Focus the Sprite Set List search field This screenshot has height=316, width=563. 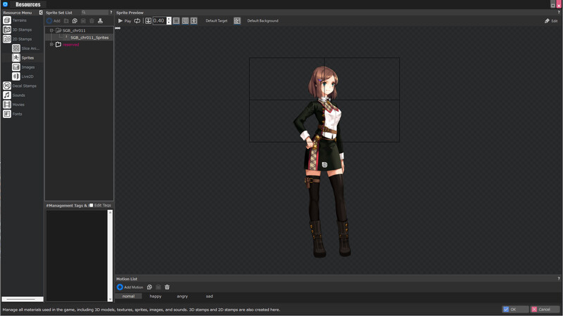click(94, 13)
